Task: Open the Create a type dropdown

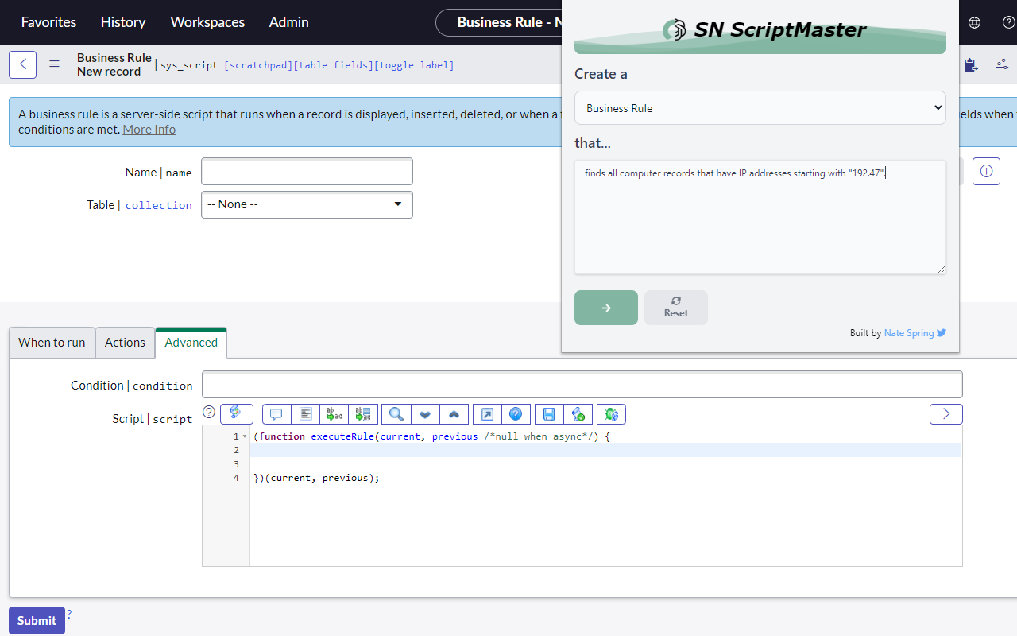Action: (760, 107)
